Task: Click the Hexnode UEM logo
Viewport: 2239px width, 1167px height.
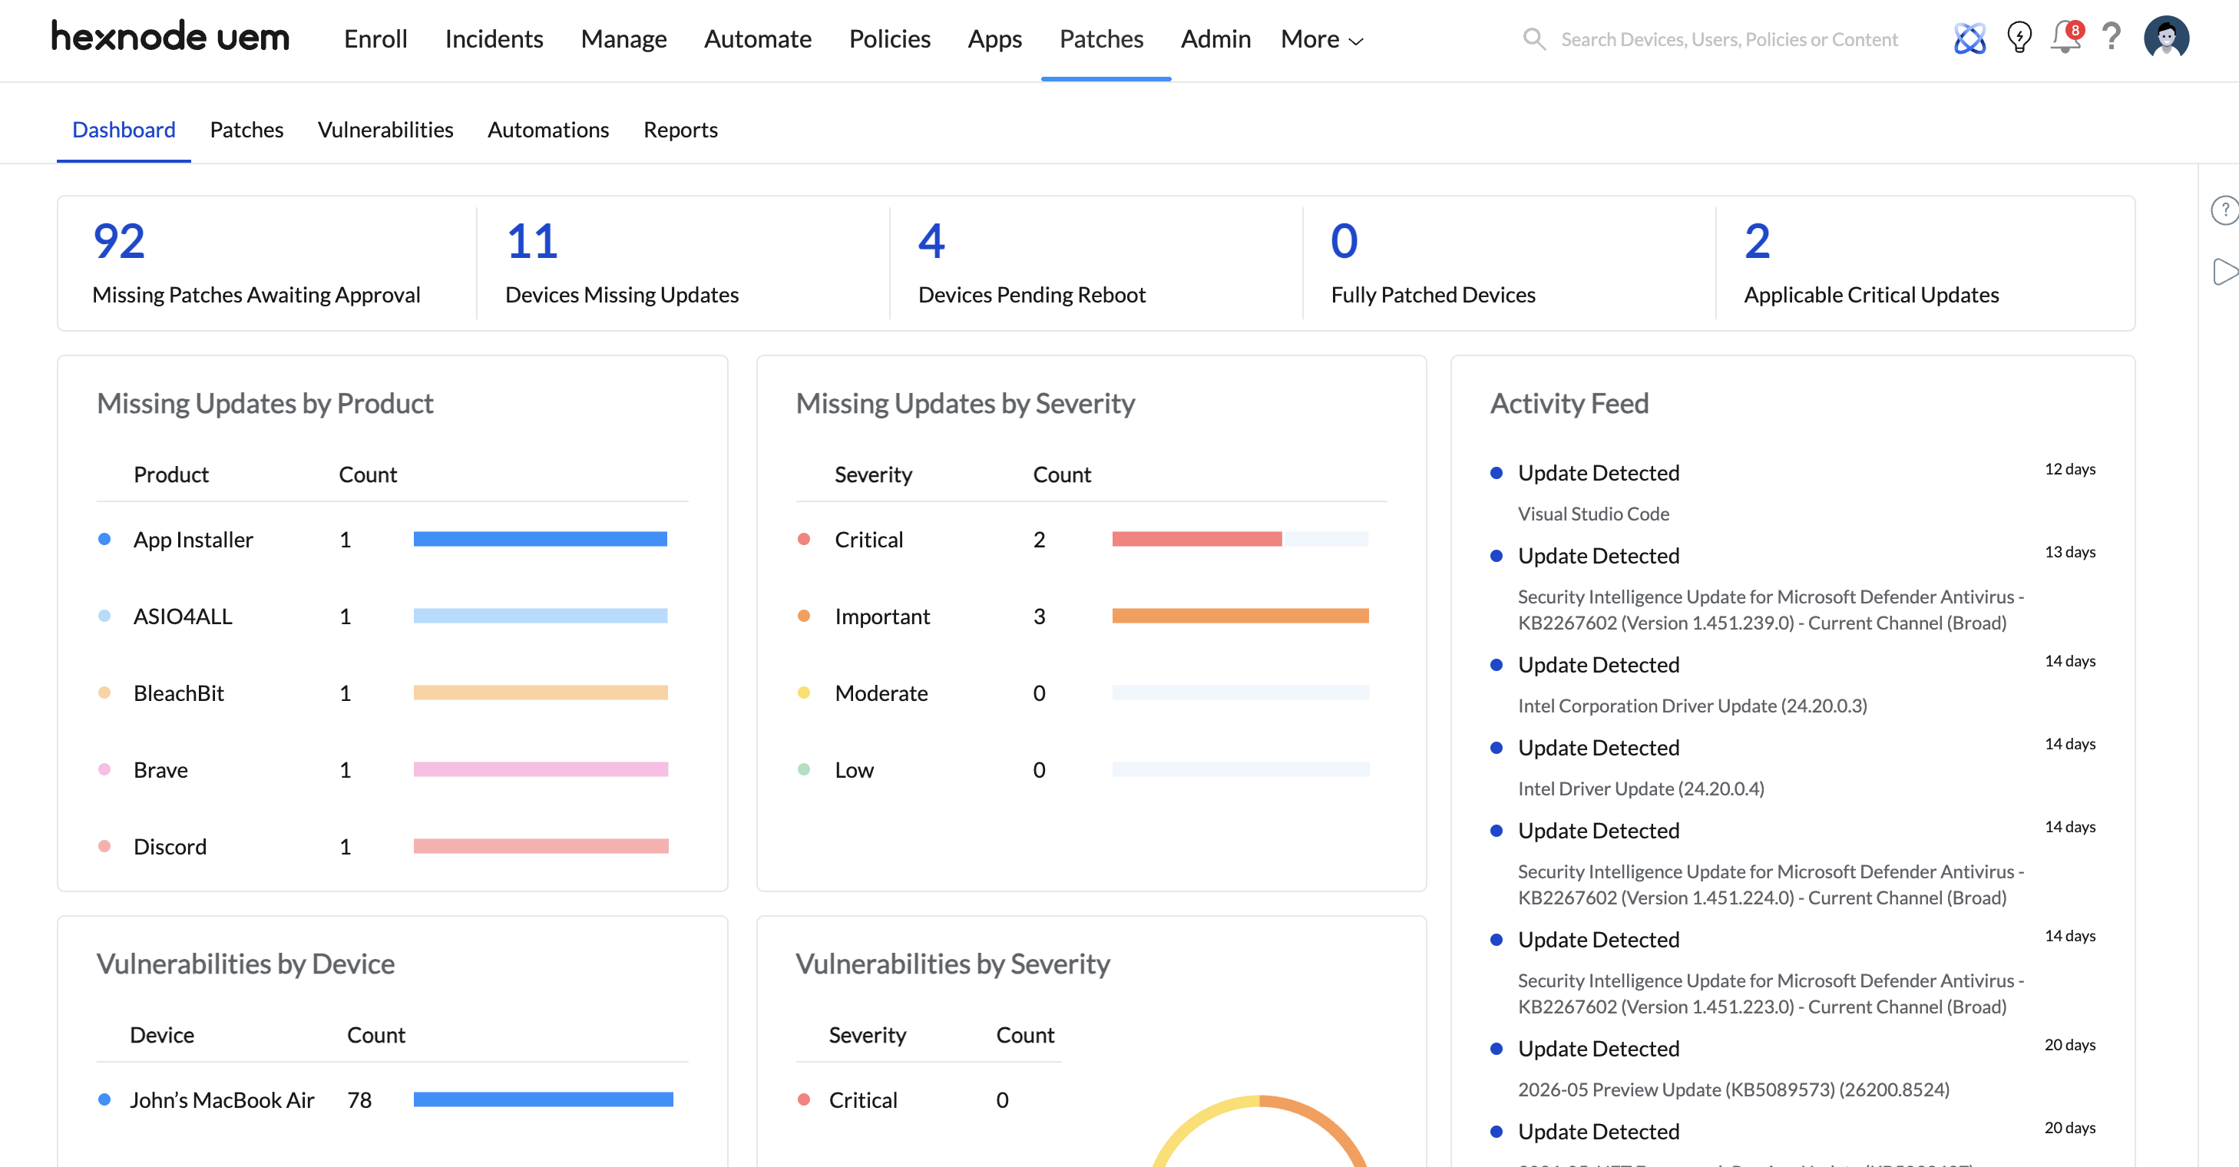Action: (170, 38)
